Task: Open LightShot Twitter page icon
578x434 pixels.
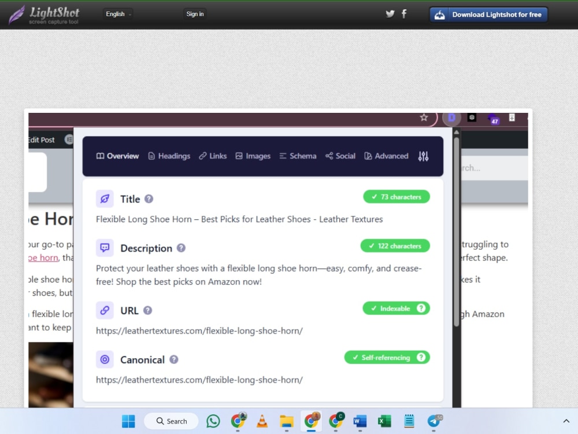Action: 390,14
